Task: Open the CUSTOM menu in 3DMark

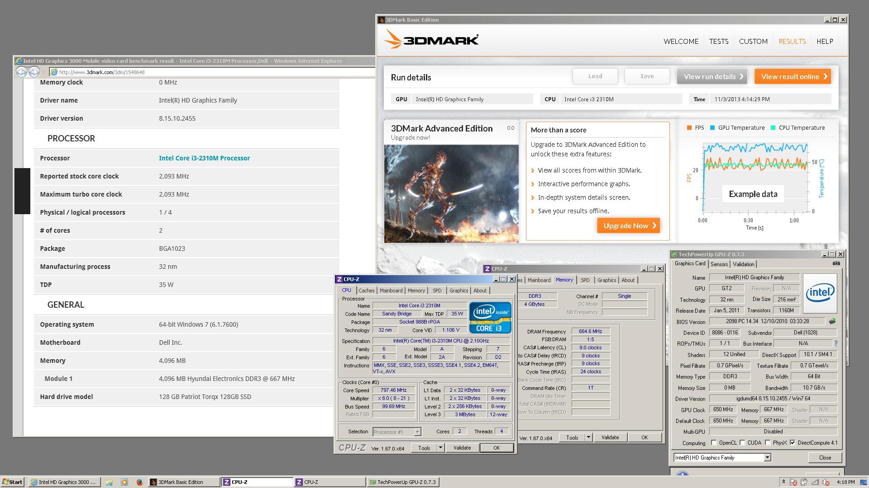Action: pyautogui.click(x=753, y=41)
